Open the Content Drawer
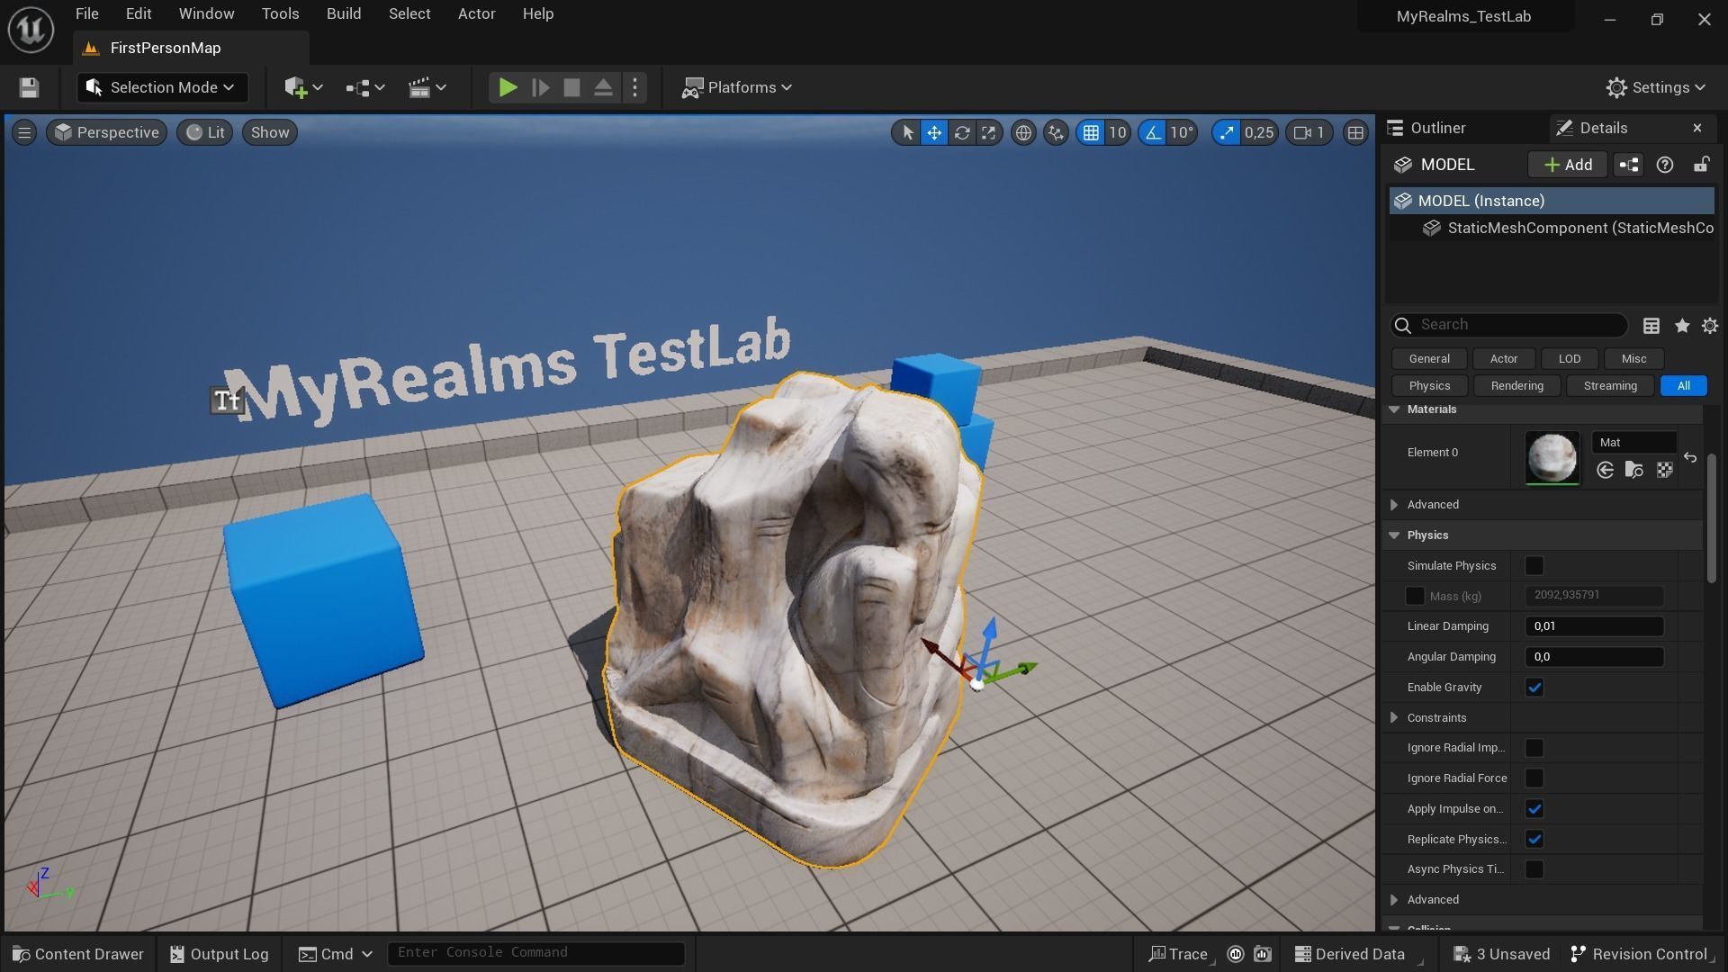Image resolution: width=1728 pixels, height=972 pixels. tap(78, 954)
